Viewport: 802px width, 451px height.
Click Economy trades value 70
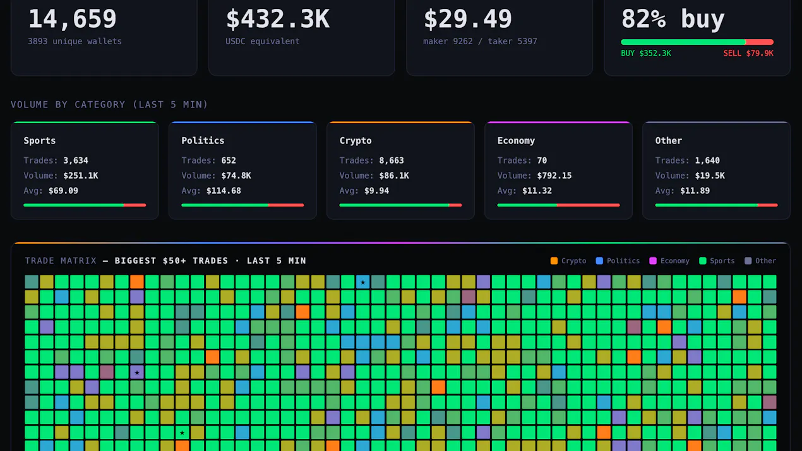542,160
